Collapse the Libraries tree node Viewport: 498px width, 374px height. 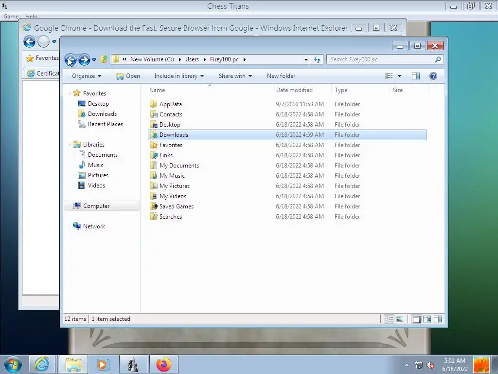[70, 145]
